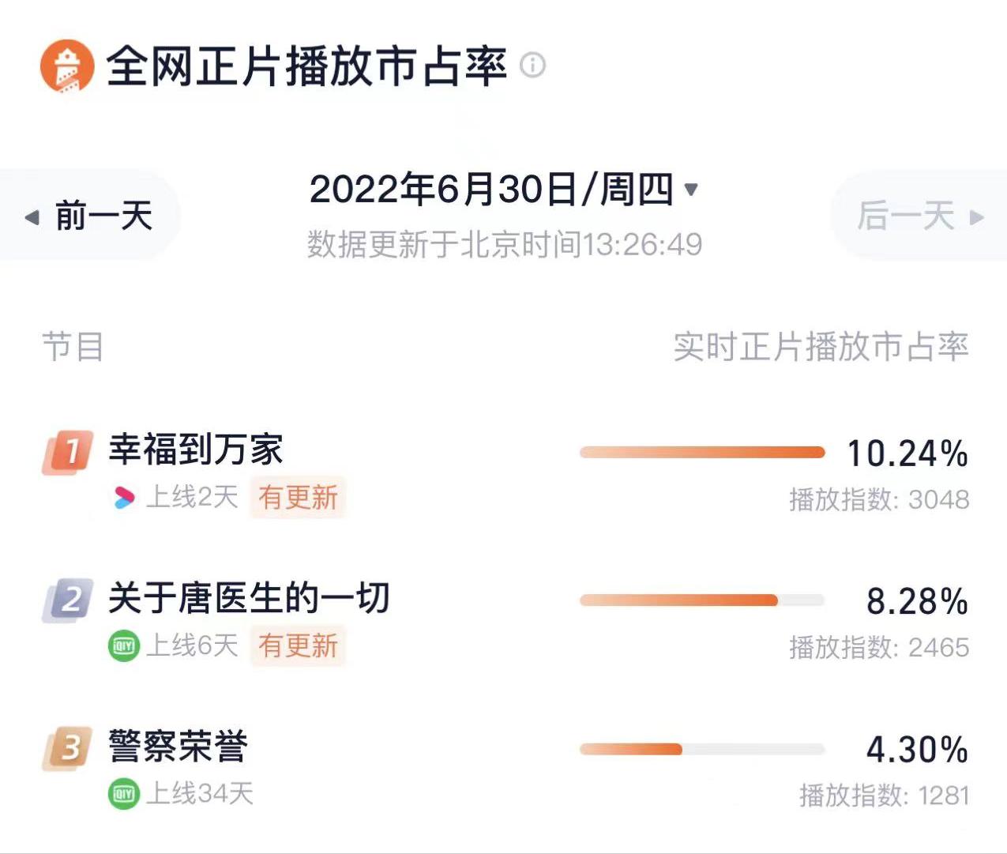Image resolution: width=1007 pixels, height=854 pixels.
Task: Expand the left arrow beside 前一天
Action: point(33,215)
